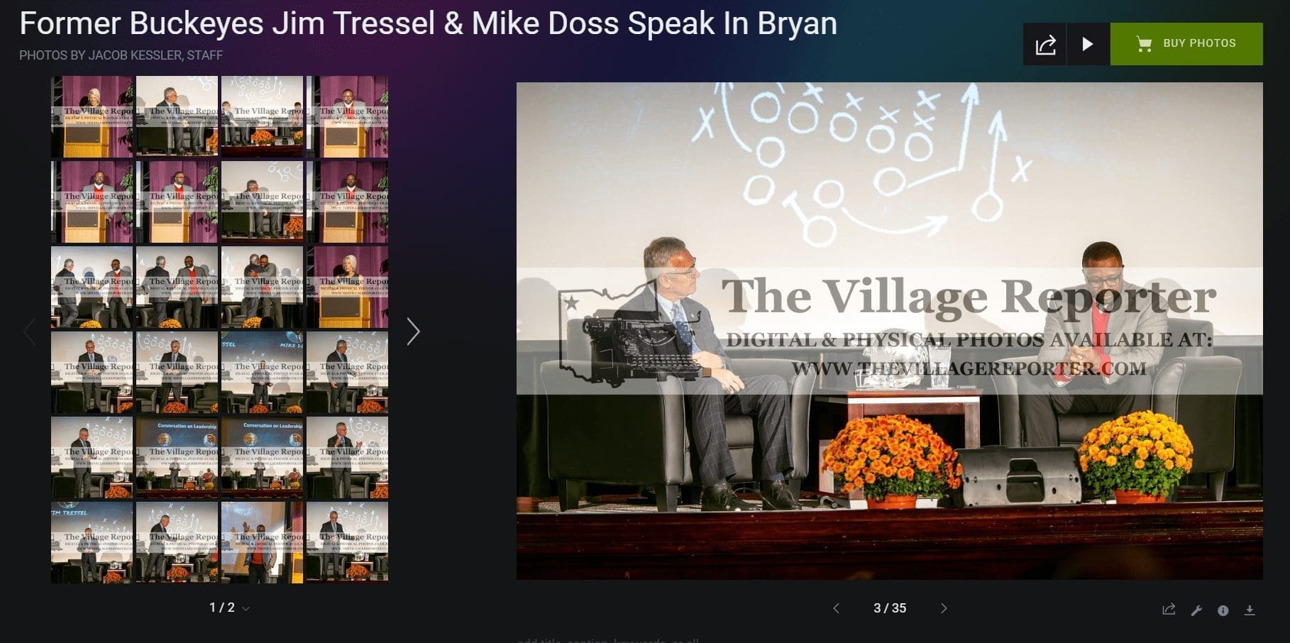The height and width of the screenshot is (643, 1290).
Task: Start the slideshow with the play icon
Action: (x=1088, y=44)
